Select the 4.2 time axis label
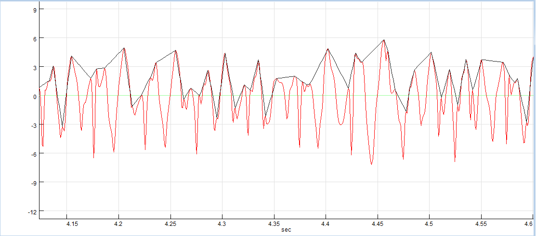 118,224
